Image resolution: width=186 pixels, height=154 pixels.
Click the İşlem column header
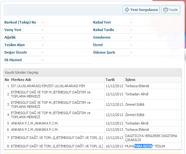click(130, 80)
